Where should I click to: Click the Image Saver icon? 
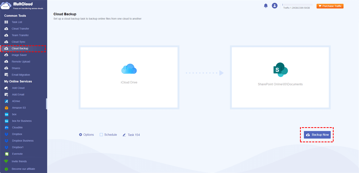tap(6, 55)
